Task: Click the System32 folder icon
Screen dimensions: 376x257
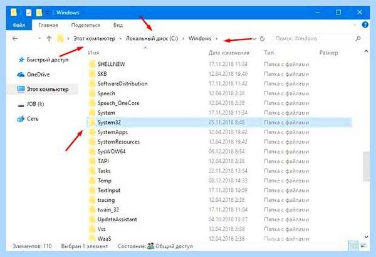Action: click(x=92, y=123)
